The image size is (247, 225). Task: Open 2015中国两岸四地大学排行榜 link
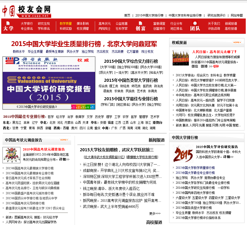pos(195,193)
